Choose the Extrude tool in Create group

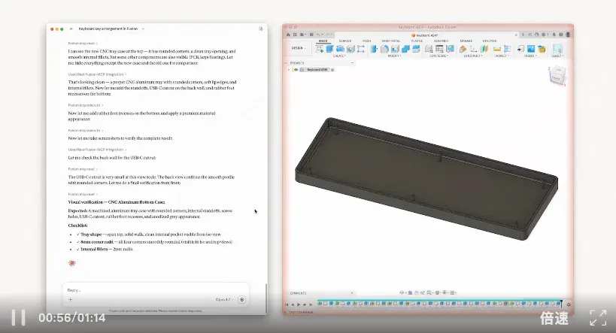click(x=329, y=49)
